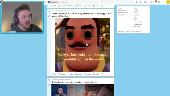Open the notifications bell icon

click(159, 2)
